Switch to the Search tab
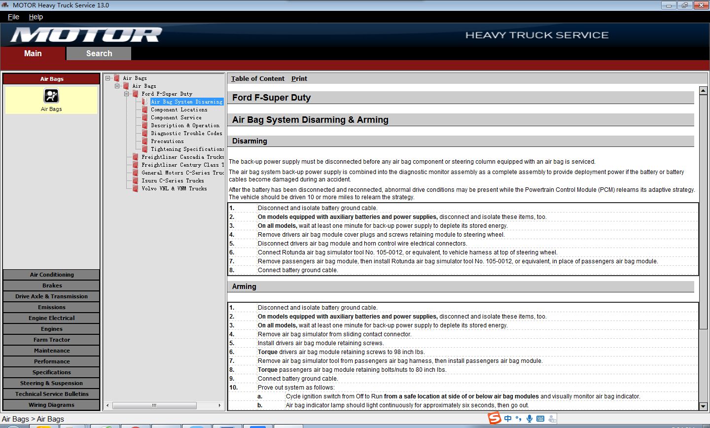Screen dimensions: 710x428 99,53
